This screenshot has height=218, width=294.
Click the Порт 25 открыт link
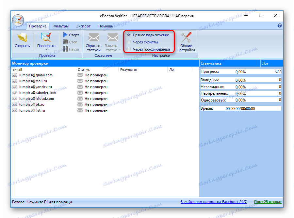click(x=268, y=202)
